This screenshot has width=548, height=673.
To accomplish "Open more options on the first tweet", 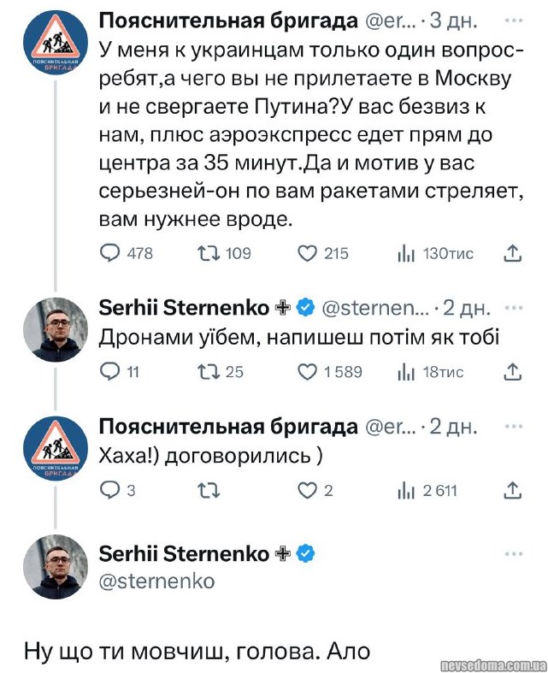I will click(514, 19).
